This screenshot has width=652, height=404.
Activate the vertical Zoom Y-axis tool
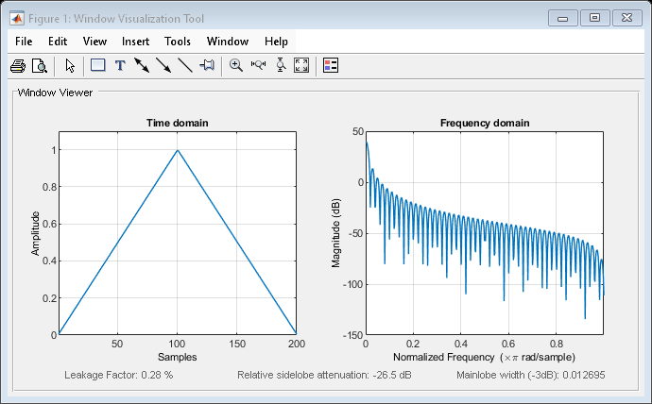click(x=281, y=65)
